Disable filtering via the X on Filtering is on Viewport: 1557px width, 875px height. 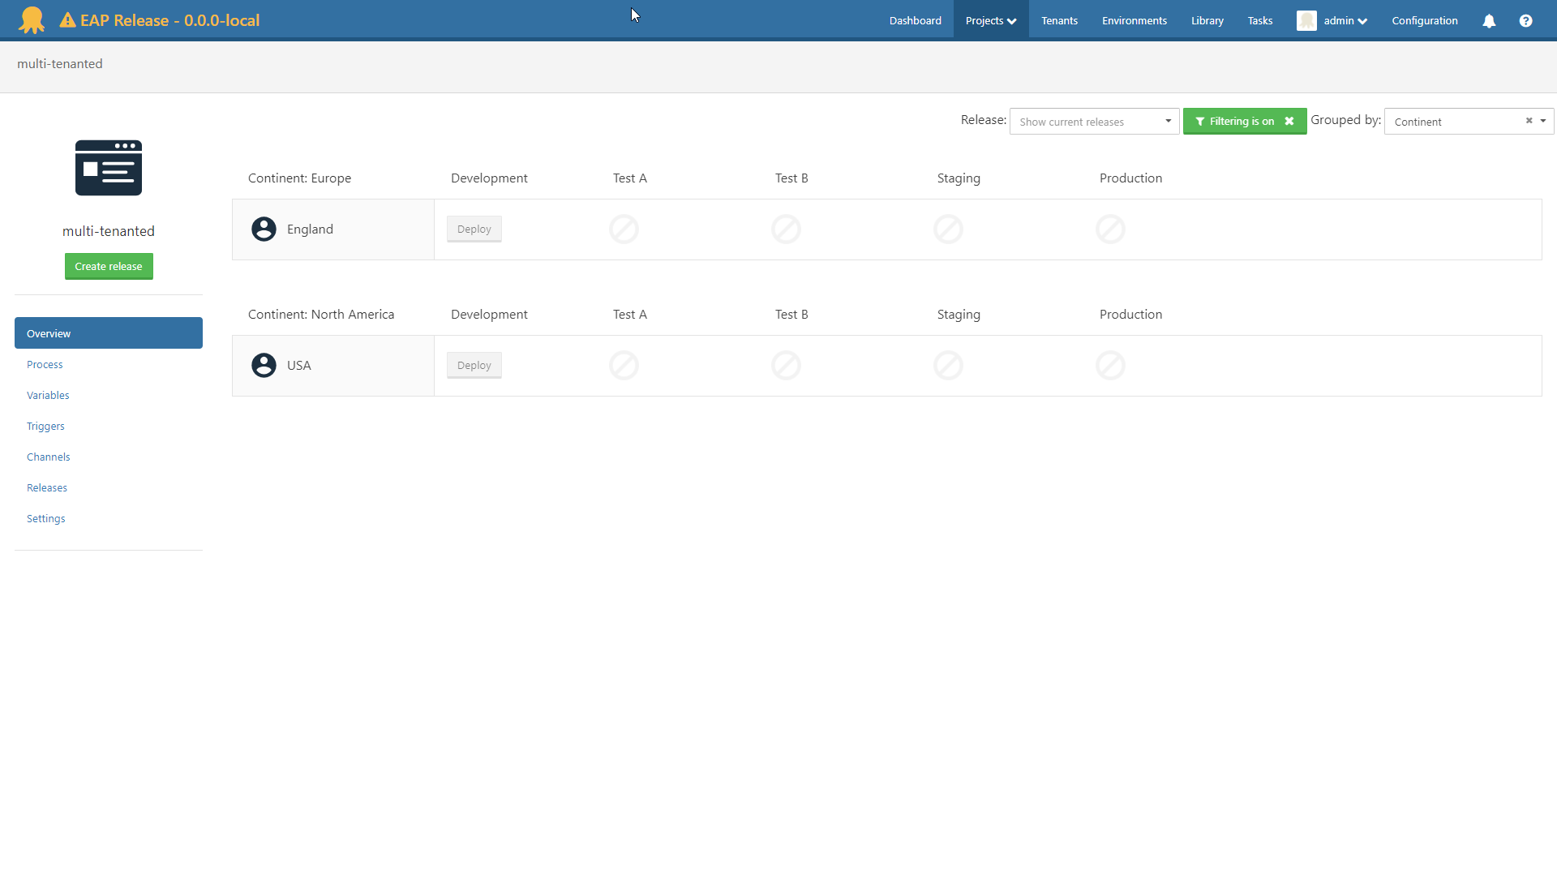[1289, 121]
